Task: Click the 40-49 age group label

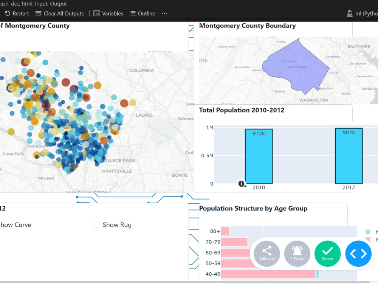Action: pyautogui.click(x=213, y=274)
